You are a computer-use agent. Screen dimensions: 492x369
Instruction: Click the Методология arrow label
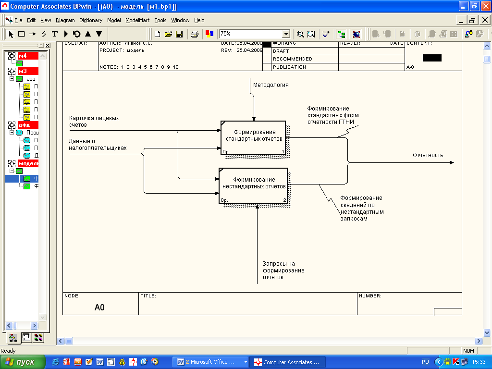coord(271,85)
